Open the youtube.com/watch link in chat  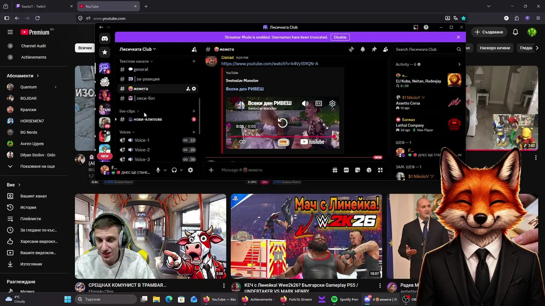tap(270, 64)
